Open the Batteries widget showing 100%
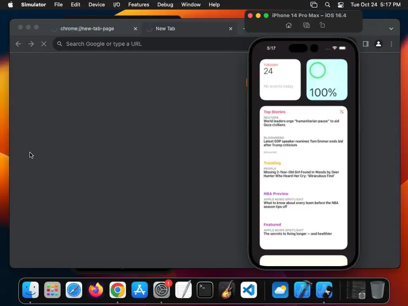This screenshot has width=408, height=306. 327,80
